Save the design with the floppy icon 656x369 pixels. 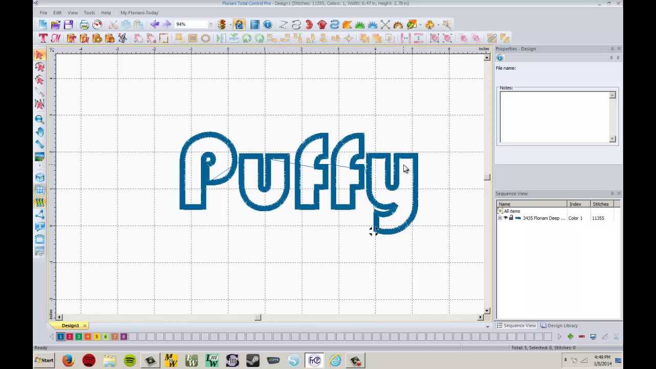[x=68, y=25]
